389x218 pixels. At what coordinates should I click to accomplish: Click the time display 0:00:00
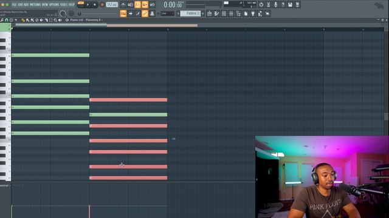coord(173,5)
